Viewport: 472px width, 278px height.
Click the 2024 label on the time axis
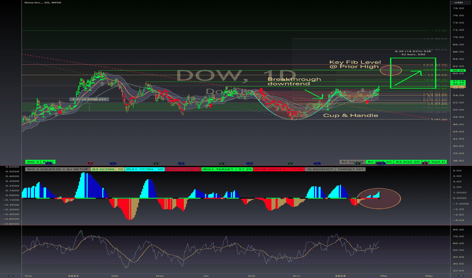pos(340,275)
